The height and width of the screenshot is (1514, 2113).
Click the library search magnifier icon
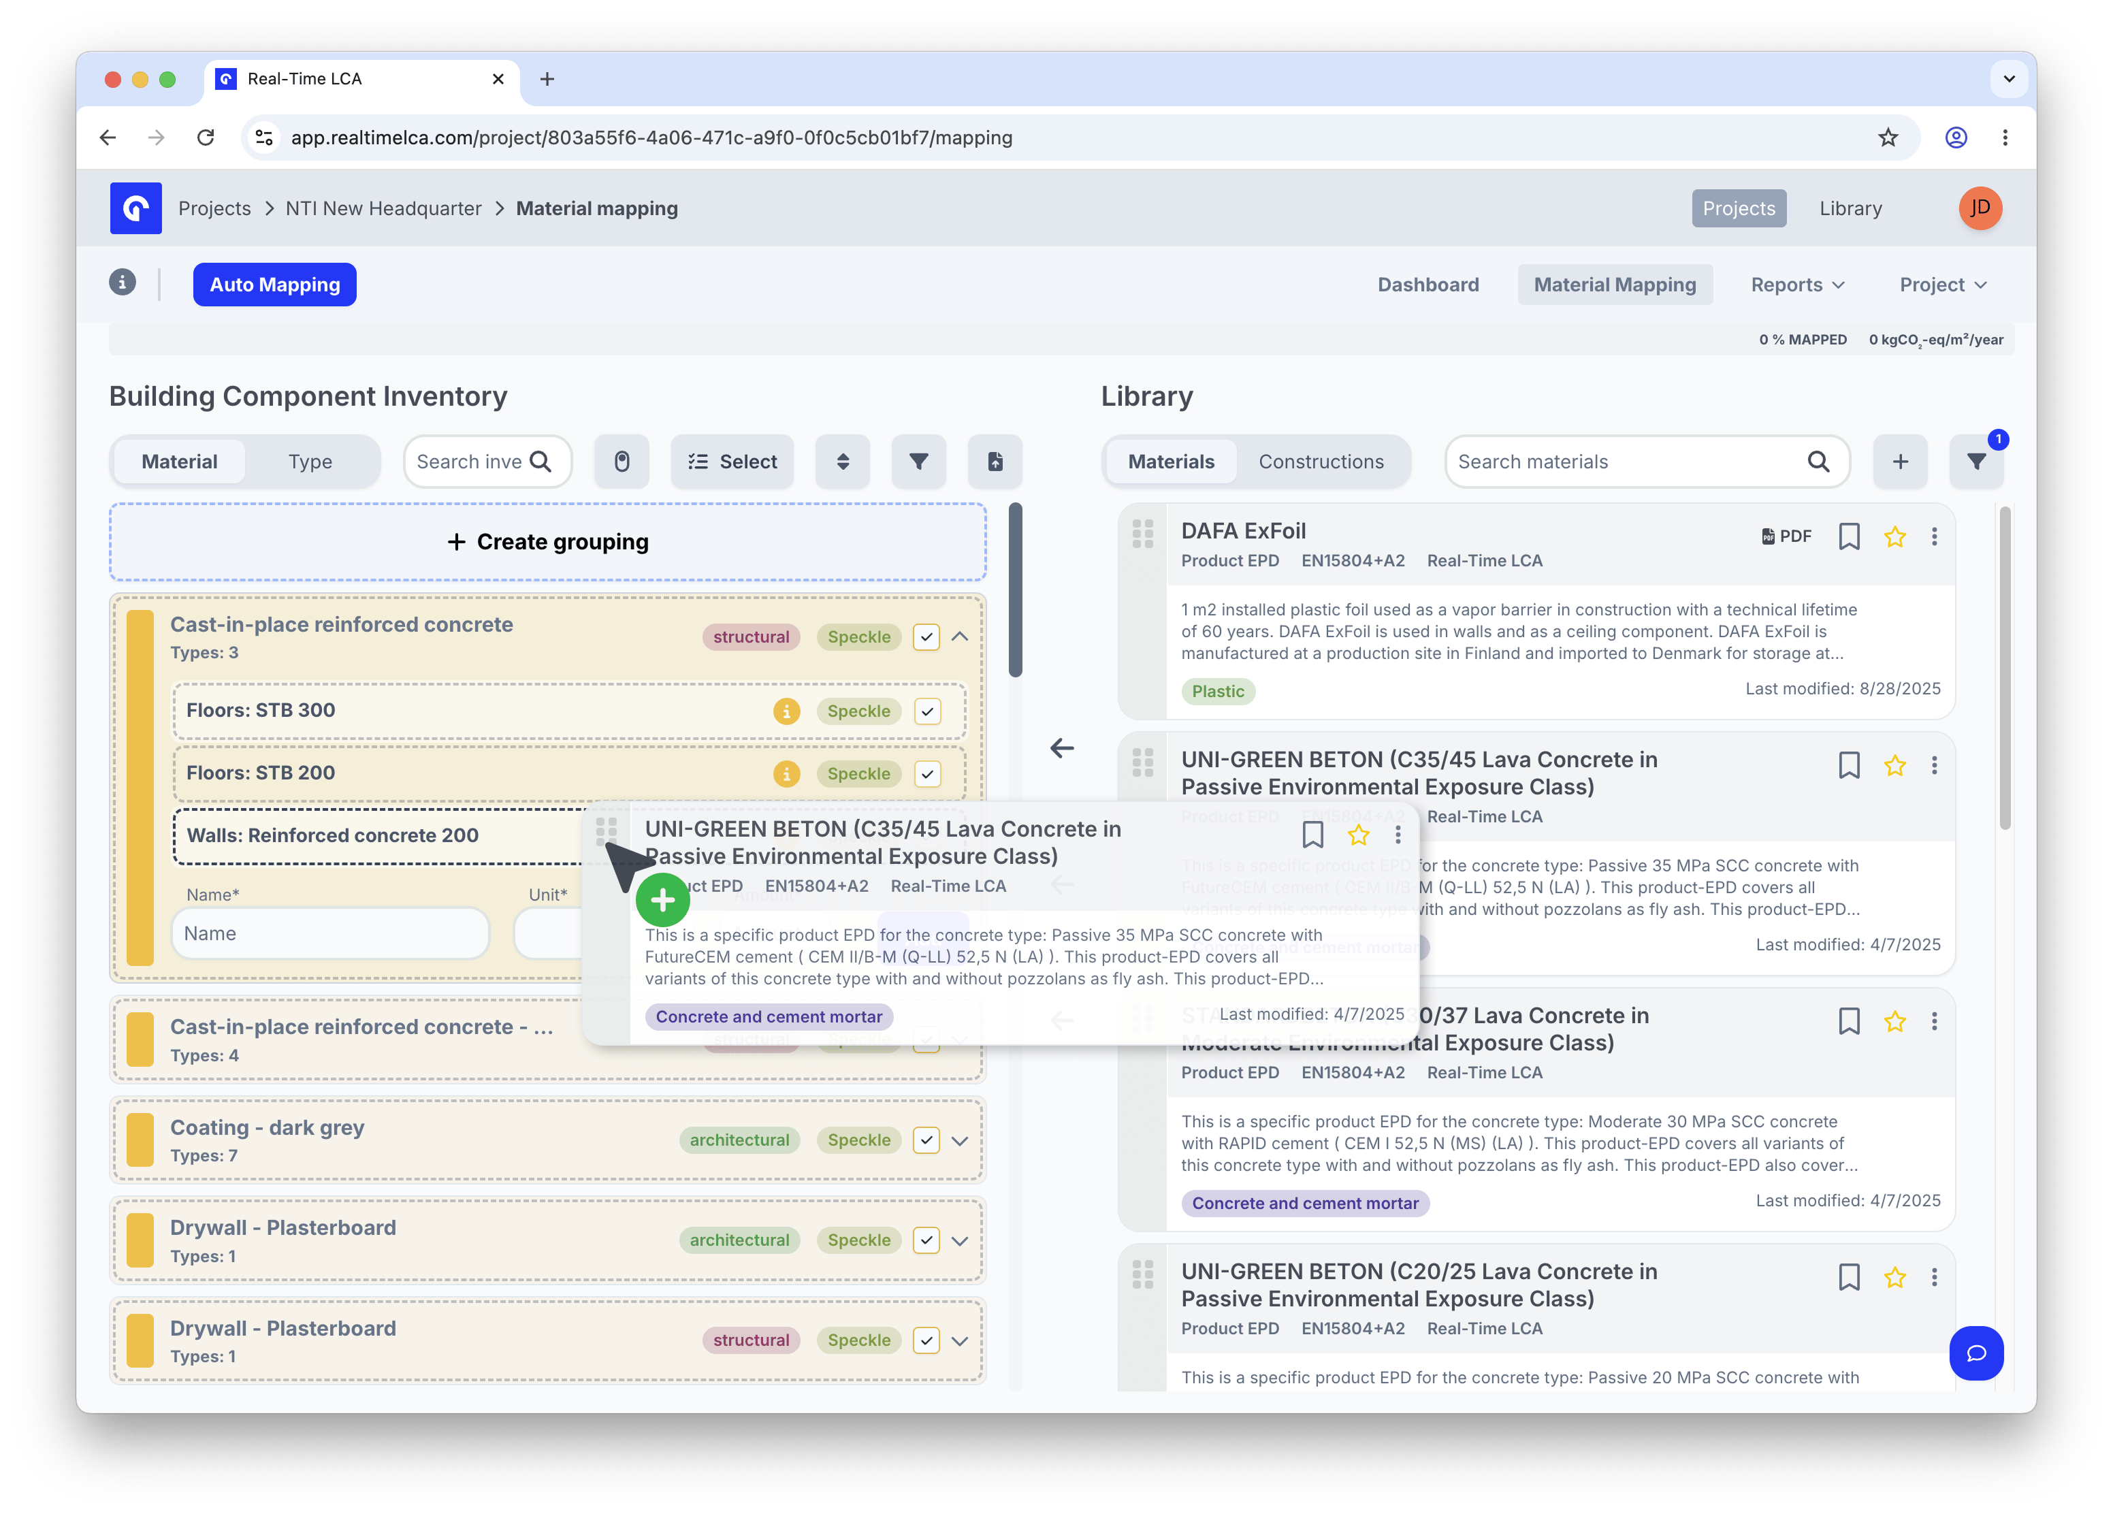tap(1818, 461)
